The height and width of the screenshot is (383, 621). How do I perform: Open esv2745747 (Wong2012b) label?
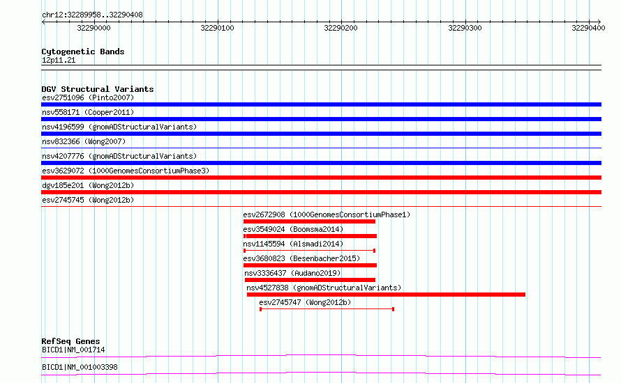click(x=305, y=302)
